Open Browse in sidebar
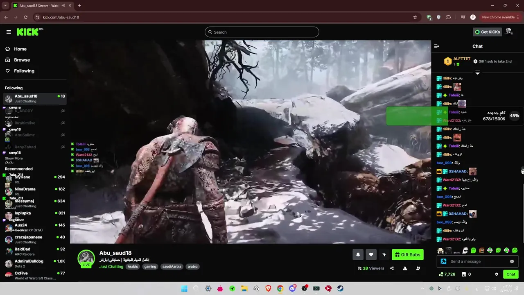This screenshot has height=295, width=524. point(22,60)
